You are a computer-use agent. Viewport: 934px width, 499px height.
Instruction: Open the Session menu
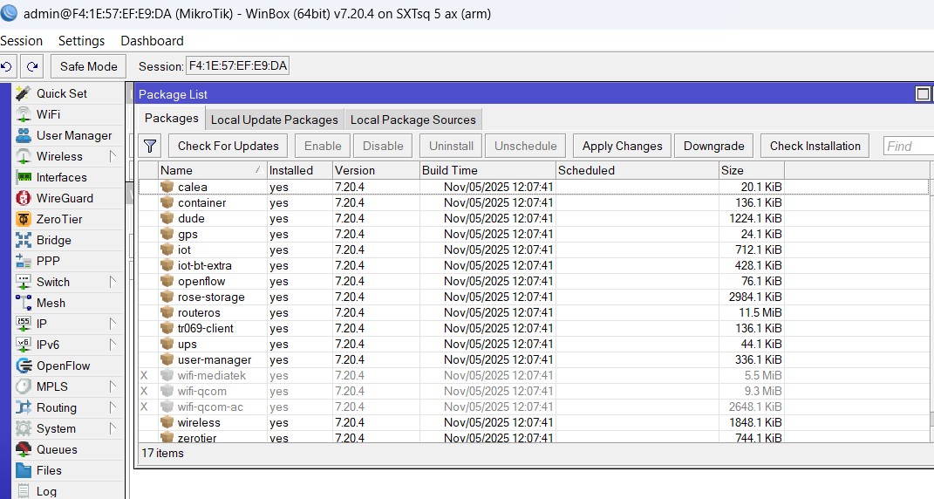22,41
